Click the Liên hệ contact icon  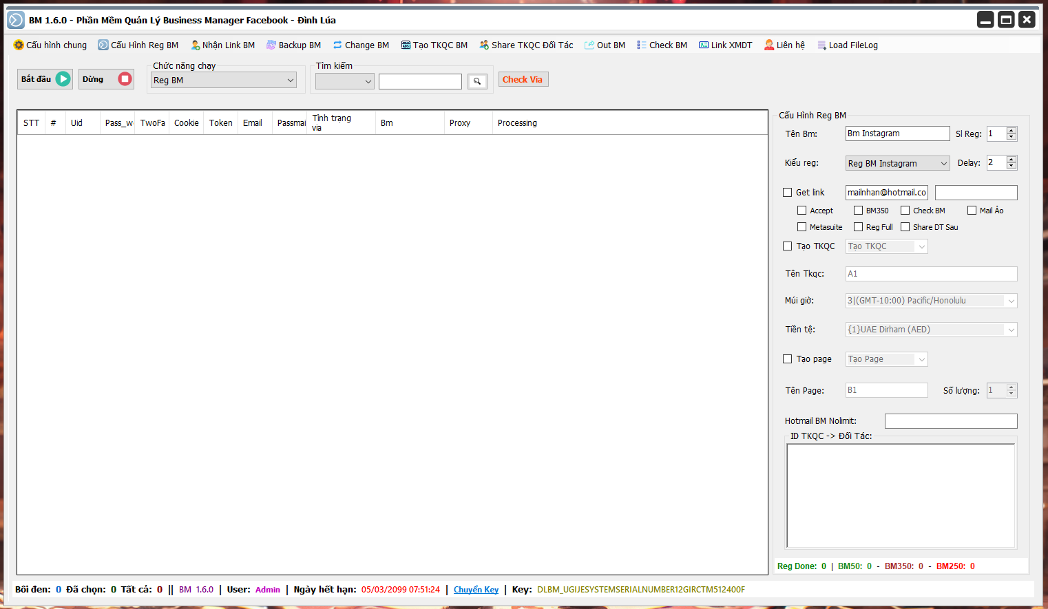tap(769, 45)
